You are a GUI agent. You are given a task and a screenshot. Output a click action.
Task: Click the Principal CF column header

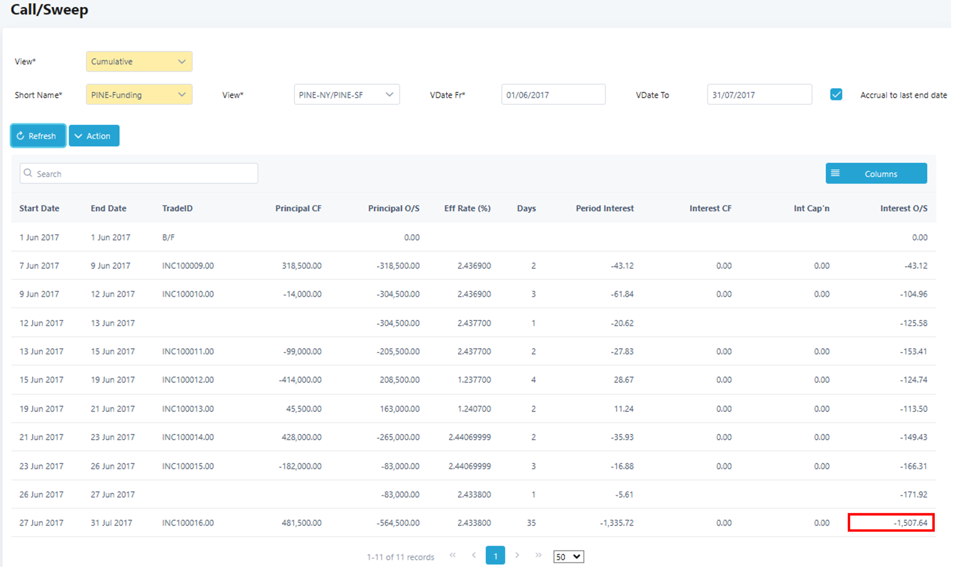click(298, 209)
